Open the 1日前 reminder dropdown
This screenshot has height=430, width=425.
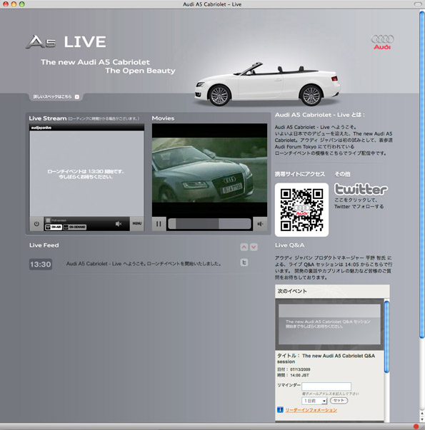click(x=314, y=401)
